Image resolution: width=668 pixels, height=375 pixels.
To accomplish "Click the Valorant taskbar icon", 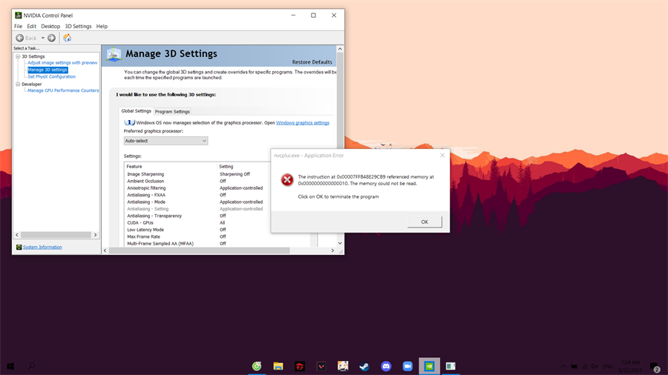I will pos(321,366).
